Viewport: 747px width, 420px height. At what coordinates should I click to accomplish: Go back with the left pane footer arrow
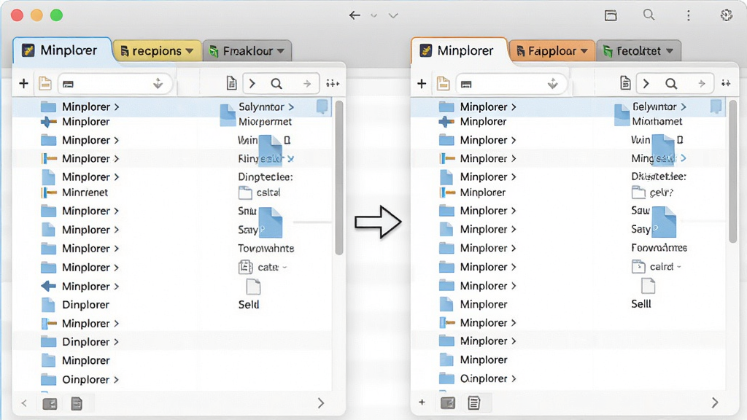tap(24, 404)
